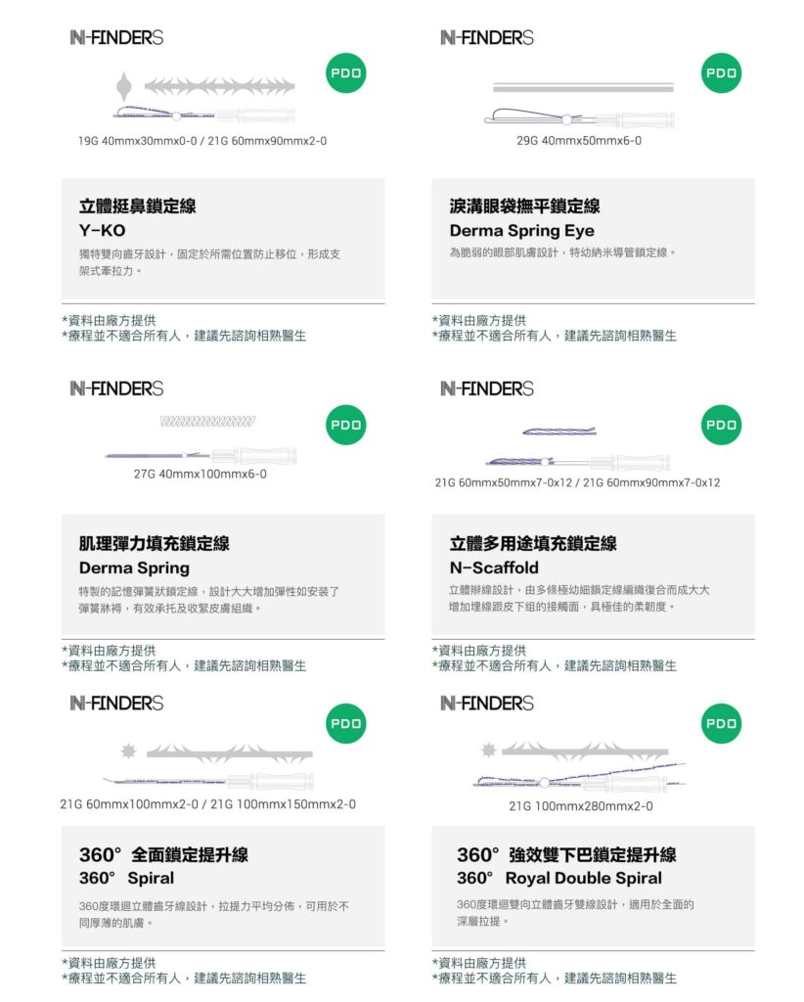Click the PDO badge on 360° Spiral card
804x1002 pixels.
(345, 723)
